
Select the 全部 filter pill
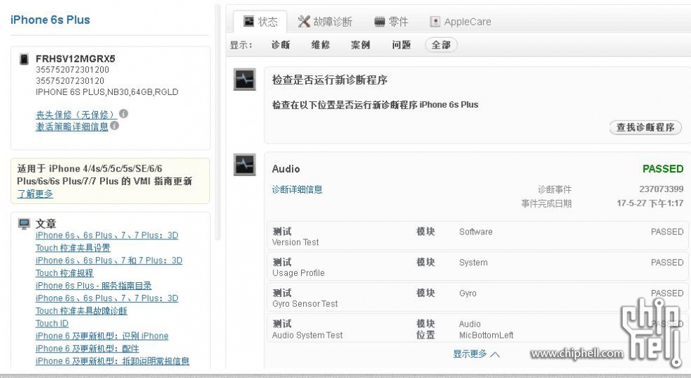(441, 45)
